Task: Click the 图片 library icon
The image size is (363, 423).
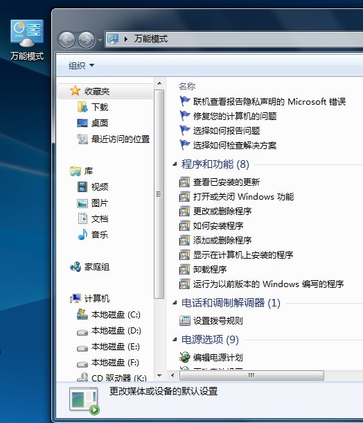Action: coord(82,203)
